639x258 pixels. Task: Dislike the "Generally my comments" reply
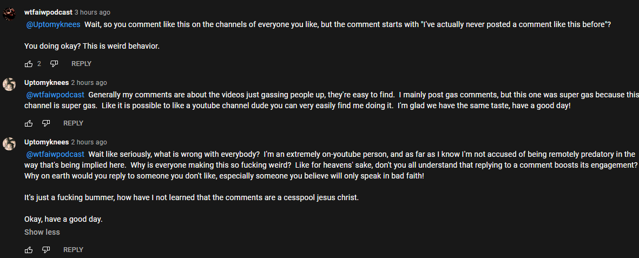coord(46,123)
